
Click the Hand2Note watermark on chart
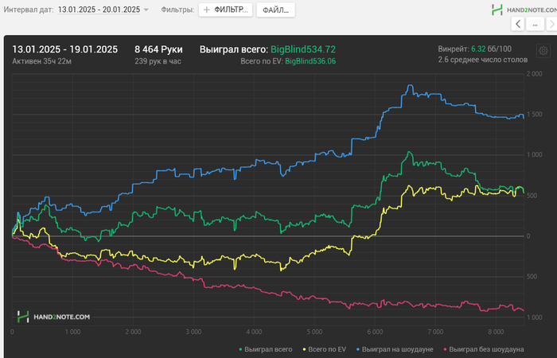pyautogui.click(x=53, y=316)
